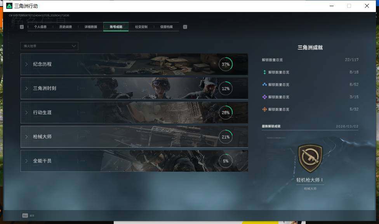Expand the 枪械大师 achievement category

click(134, 137)
